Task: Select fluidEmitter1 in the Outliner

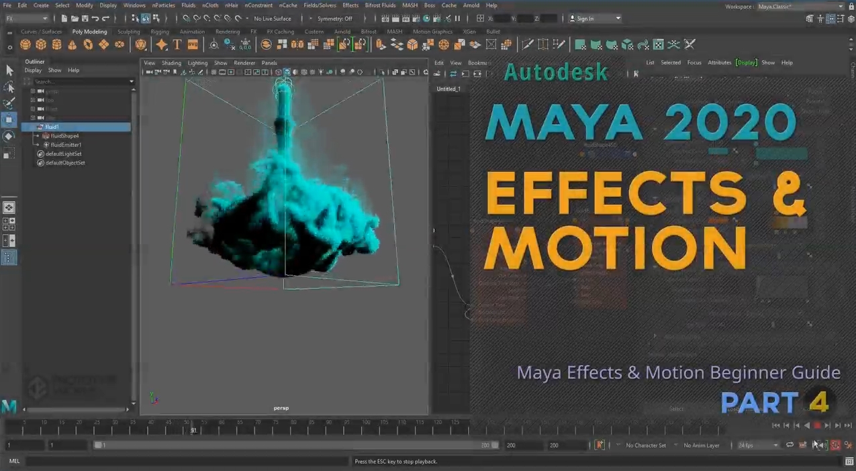Action: 66,145
